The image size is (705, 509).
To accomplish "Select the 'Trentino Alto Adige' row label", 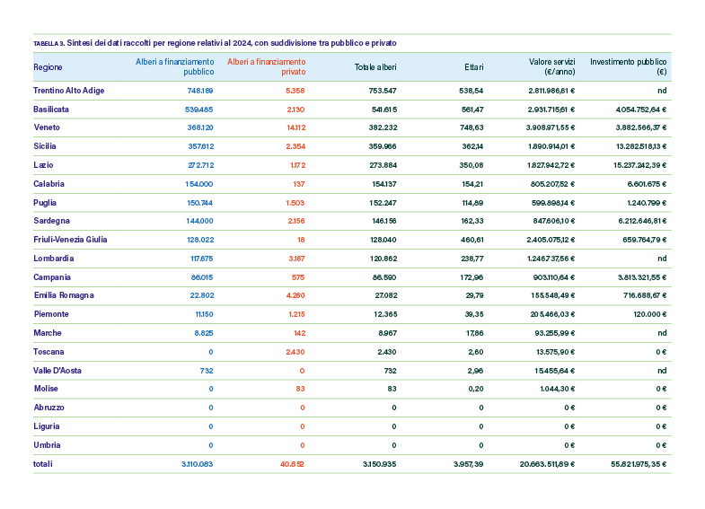I will point(68,91).
